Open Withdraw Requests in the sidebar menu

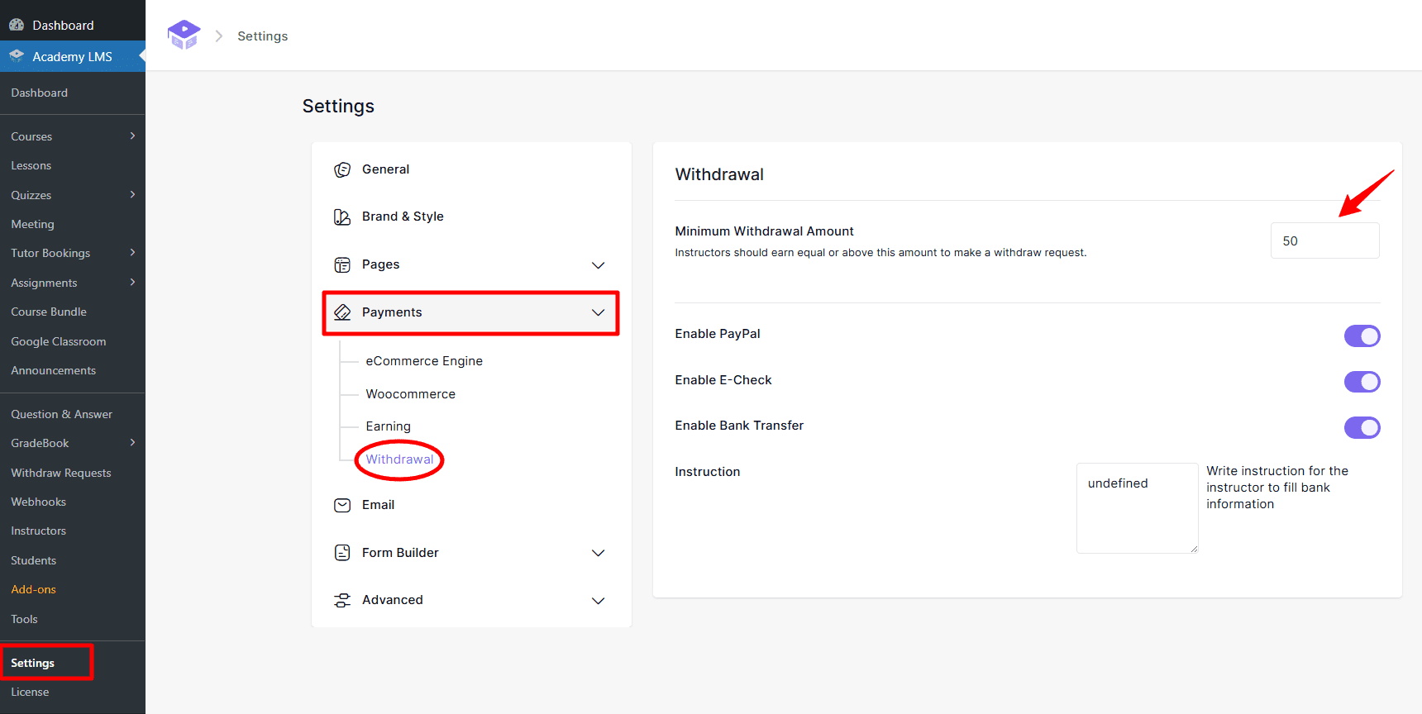[x=61, y=473]
